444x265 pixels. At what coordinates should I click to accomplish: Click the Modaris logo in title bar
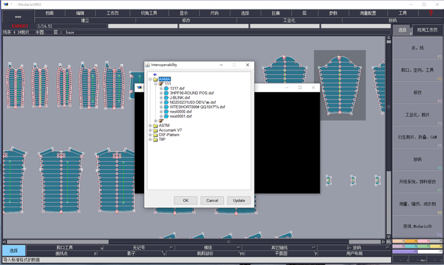[x=6, y=4]
